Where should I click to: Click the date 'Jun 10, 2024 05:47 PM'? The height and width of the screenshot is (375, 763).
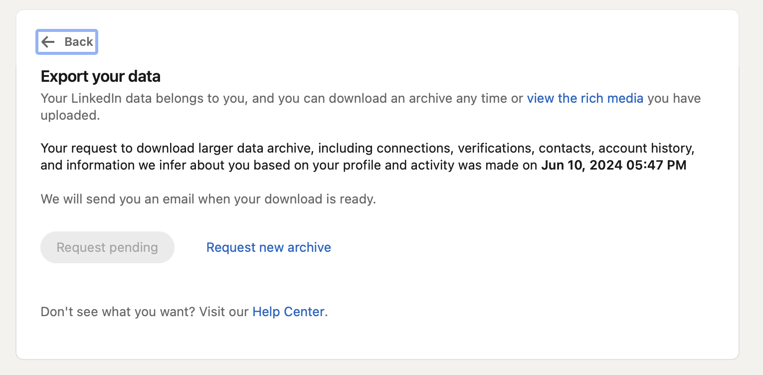(x=614, y=165)
